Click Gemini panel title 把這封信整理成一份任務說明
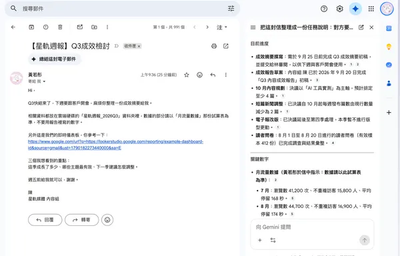The image size is (400, 256). click(x=307, y=27)
